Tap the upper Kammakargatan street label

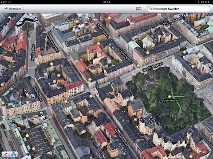click(52, 42)
